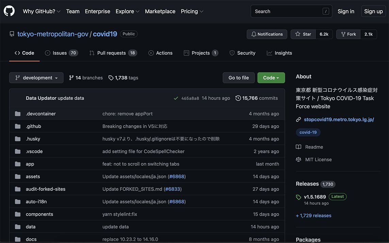This screenshot has width=389, height=243.
Task: Click the bell Notifications button
Action: click(x=267, y=34)
